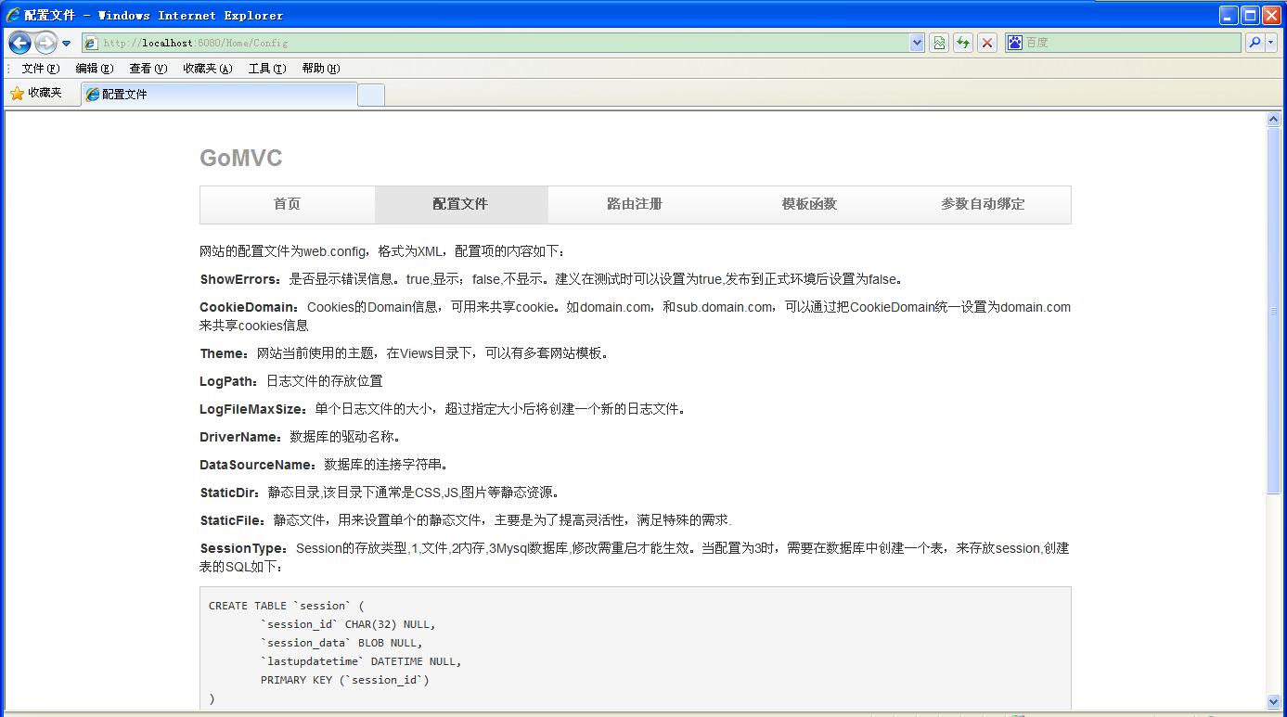This screenshot has height=717, width=1287.
Task: Click the Refresh page icon
Action: (x=963, y=43)
